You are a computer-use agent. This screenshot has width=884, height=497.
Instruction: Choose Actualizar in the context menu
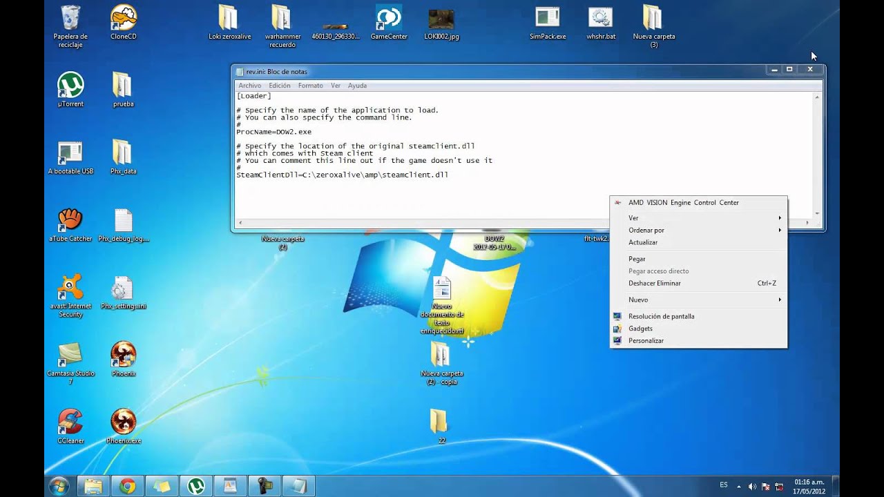[698, 243]
